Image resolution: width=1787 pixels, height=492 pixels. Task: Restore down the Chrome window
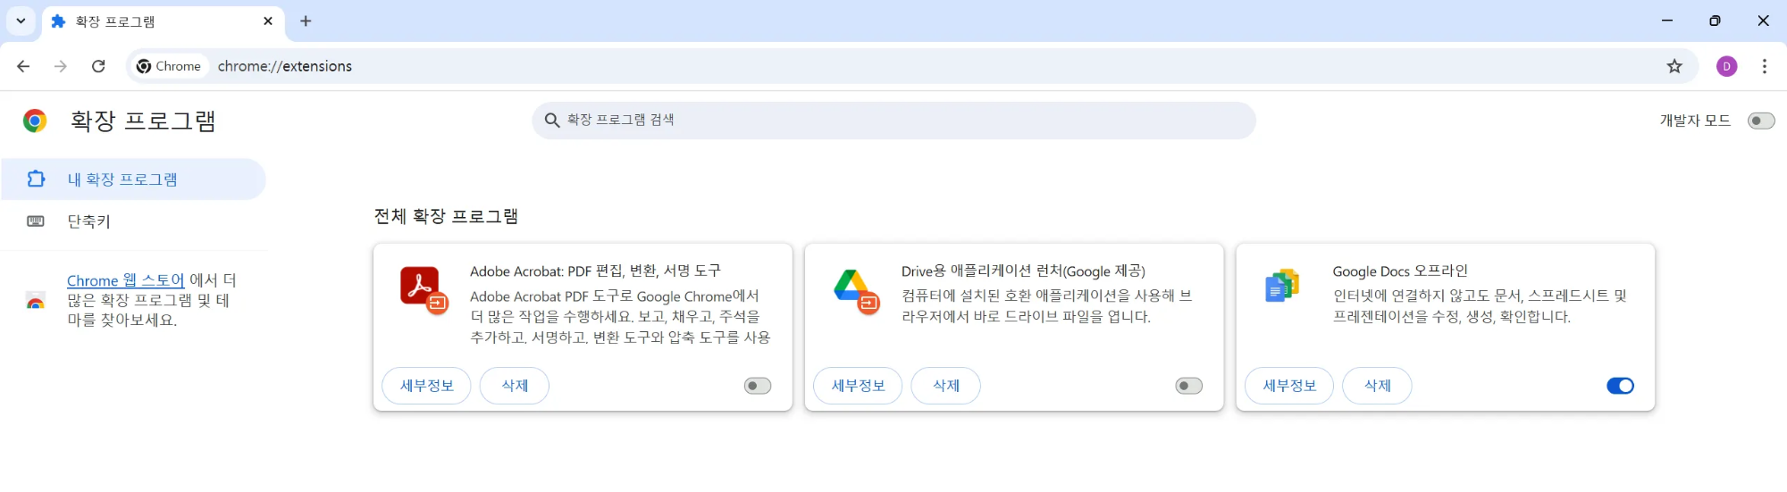pos(1715,21)
